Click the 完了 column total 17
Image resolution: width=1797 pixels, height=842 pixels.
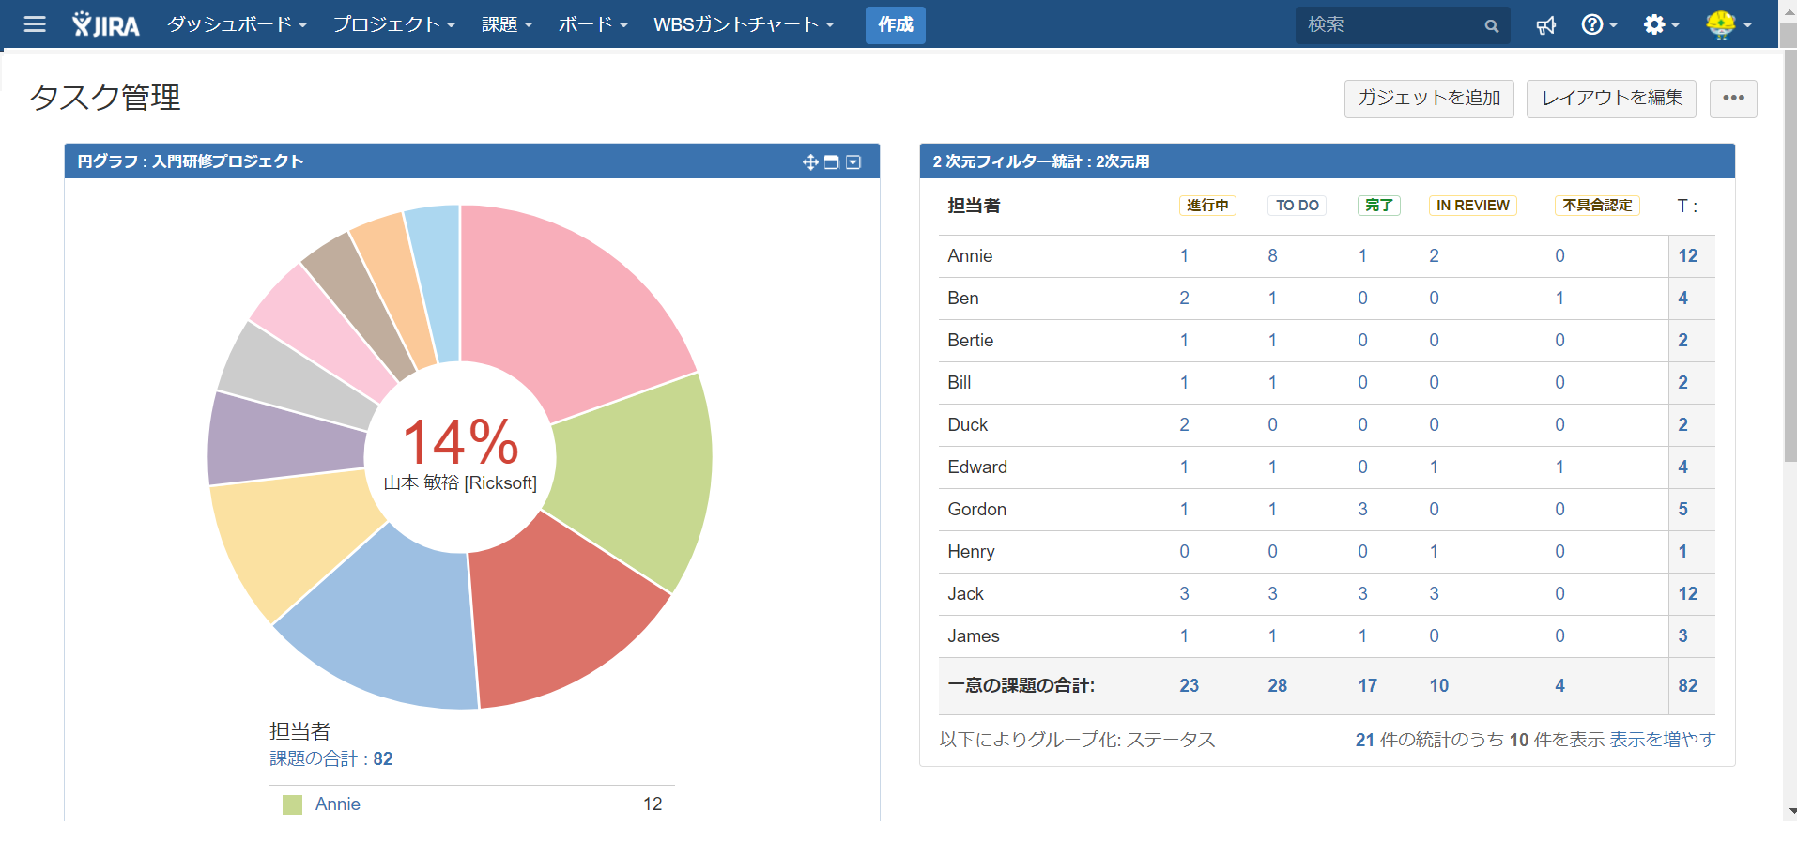click(x=1367, y=686)
